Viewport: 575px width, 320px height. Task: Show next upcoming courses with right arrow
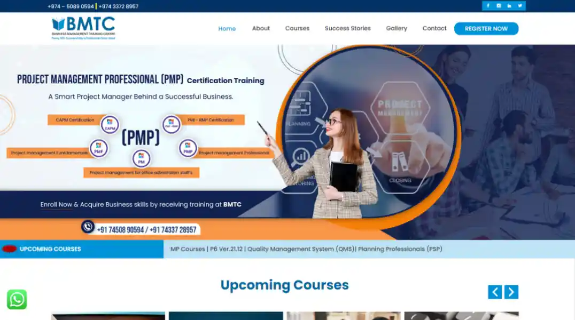point(511,292)
